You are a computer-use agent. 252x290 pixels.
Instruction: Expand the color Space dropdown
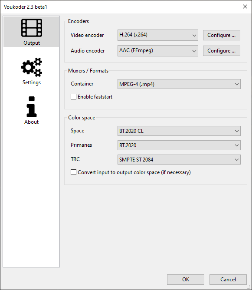coord(179,131)
